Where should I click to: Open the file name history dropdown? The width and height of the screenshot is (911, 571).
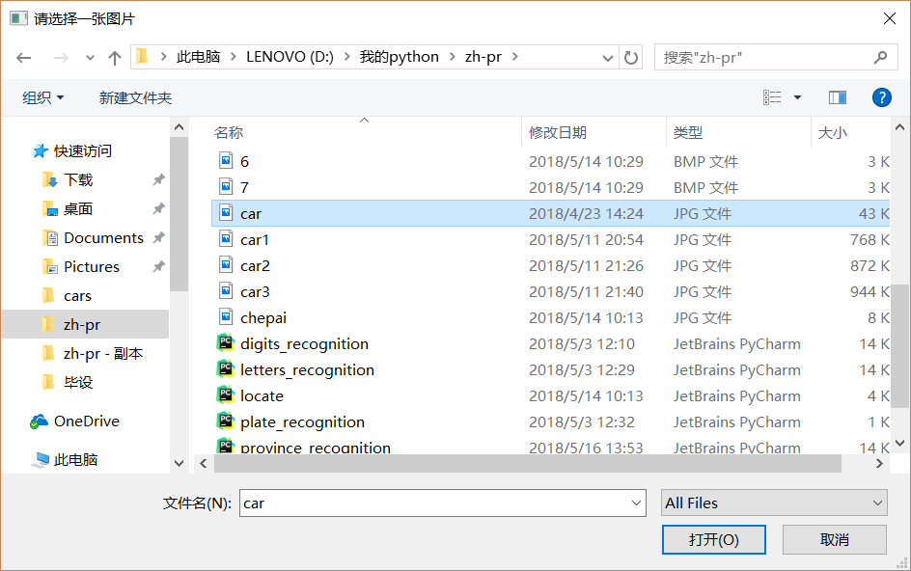(x=636, y=503)
